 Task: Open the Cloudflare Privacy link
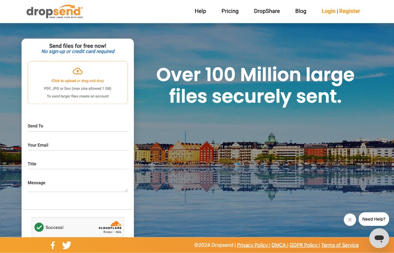[x=108, y=232]
